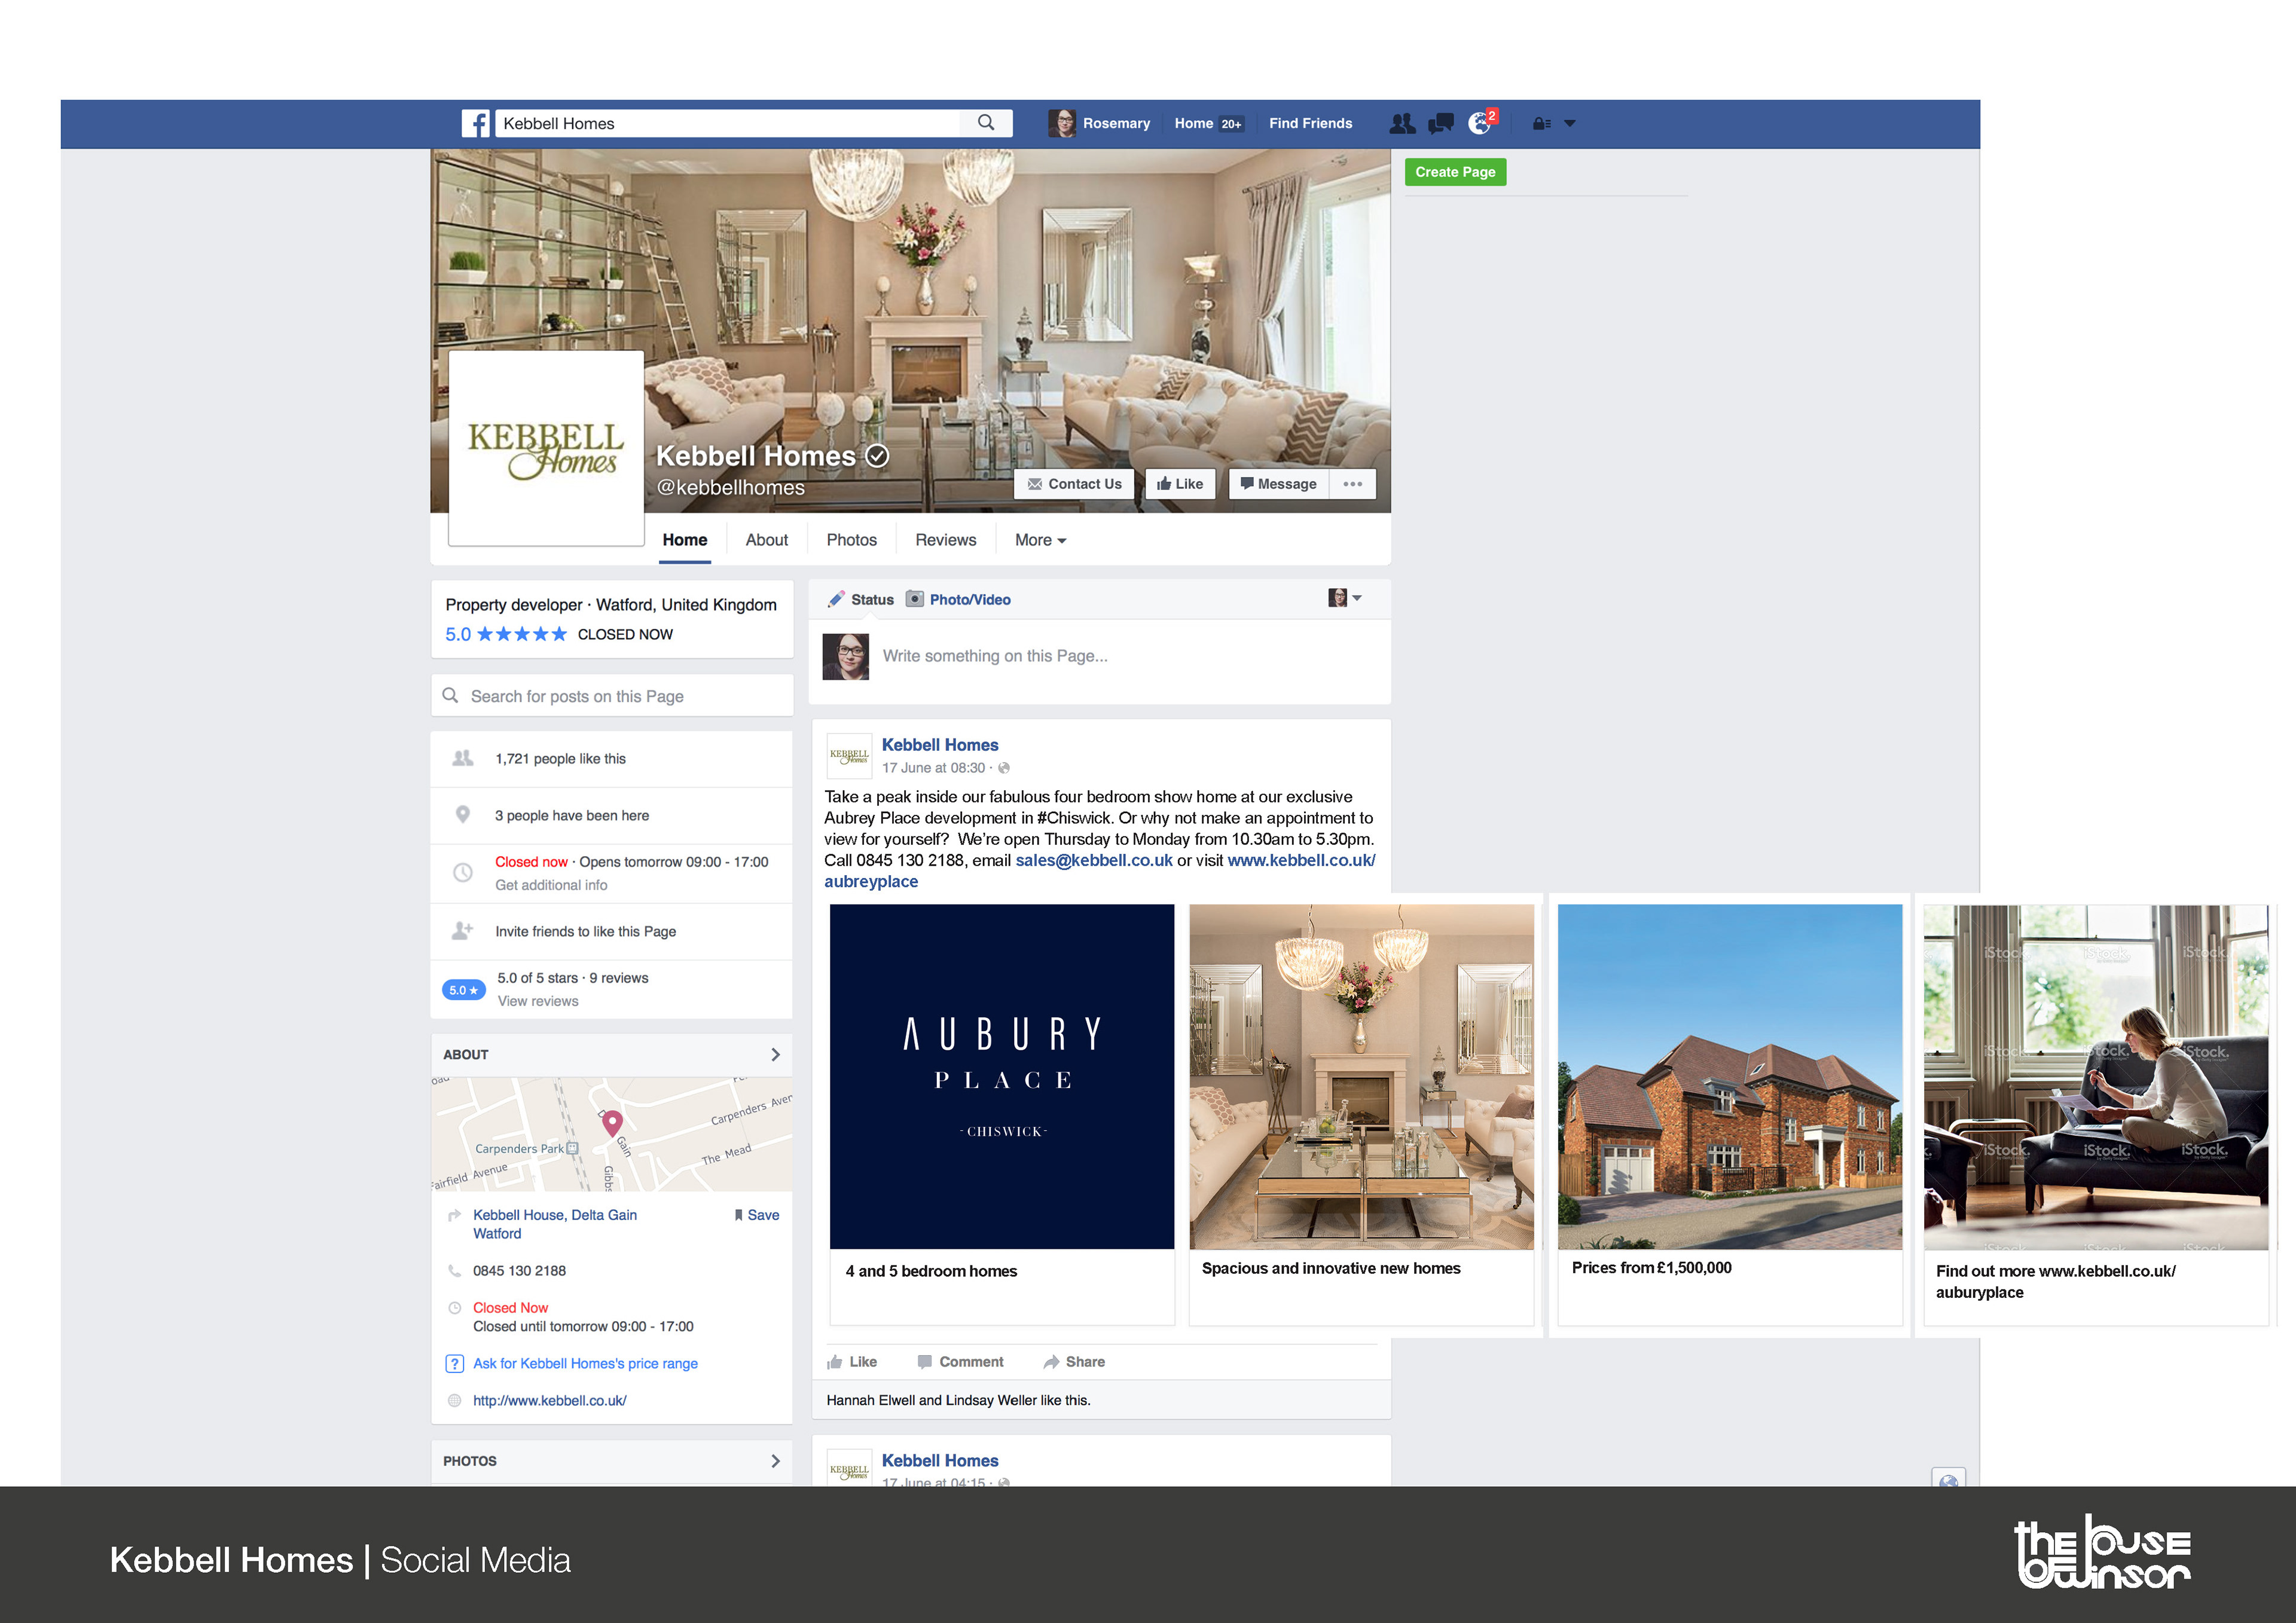
Task: Click the green Create Page button
Action: point(1455,172)
